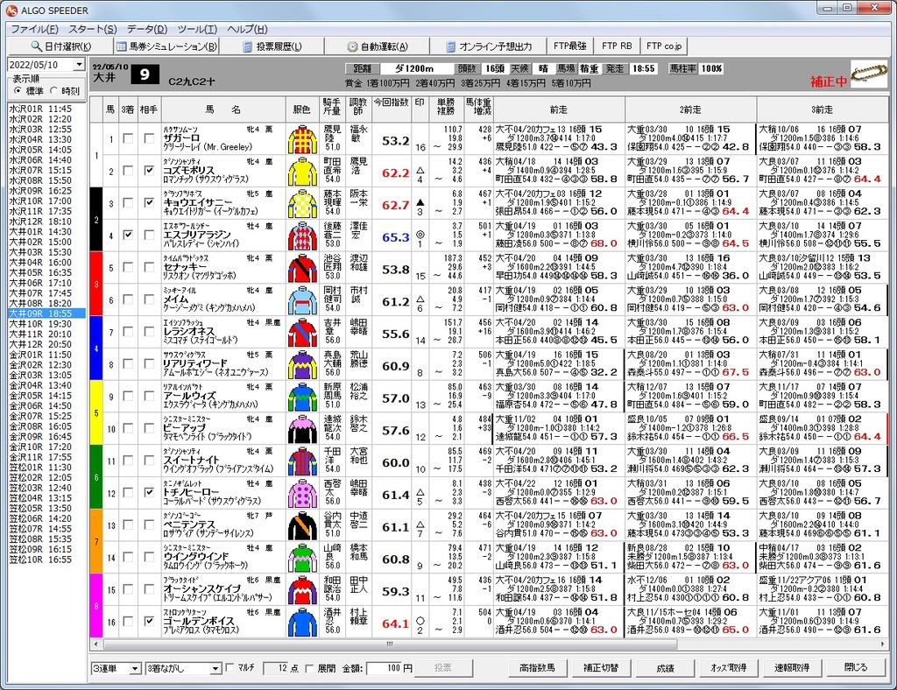Click the horseshoe logo icon at top right
The image size is (897, 690).
tap(868, 74)
